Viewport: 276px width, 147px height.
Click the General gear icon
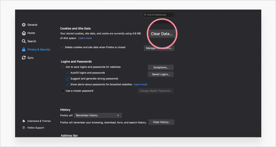click(x=24, y=25)
